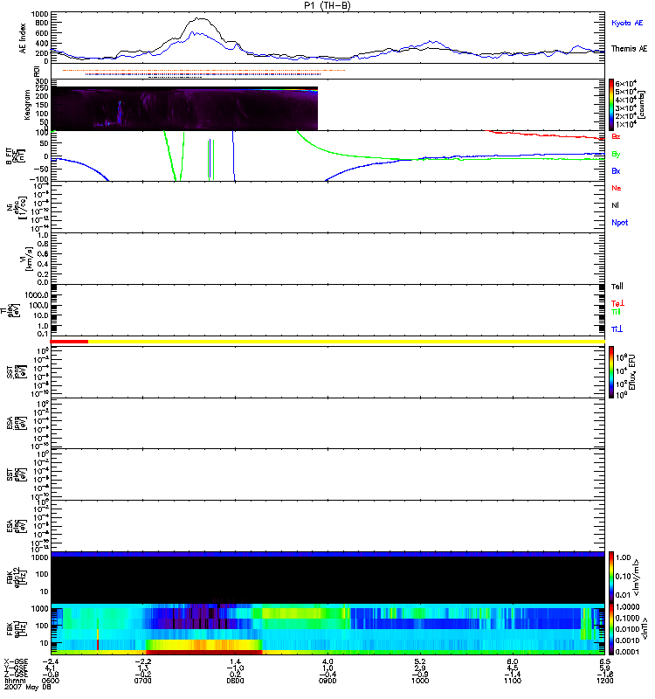Click the 0800 time tick label

pyautogui.click(x=235, y=681)
